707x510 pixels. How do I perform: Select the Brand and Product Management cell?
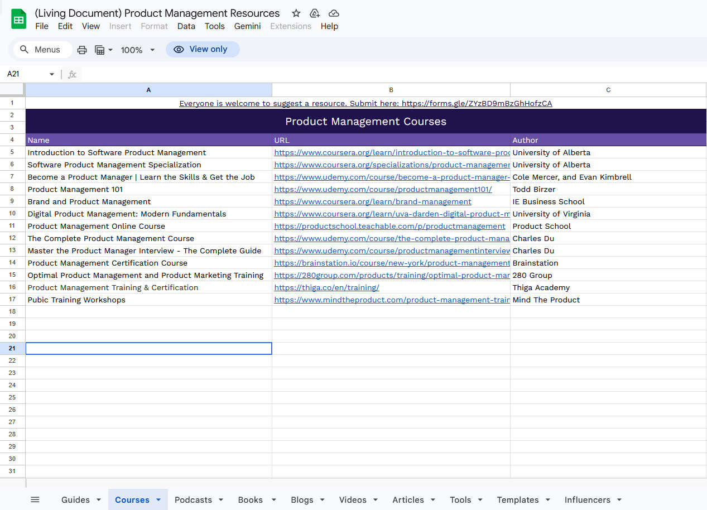pyautogui.click(x=148, y=201)
